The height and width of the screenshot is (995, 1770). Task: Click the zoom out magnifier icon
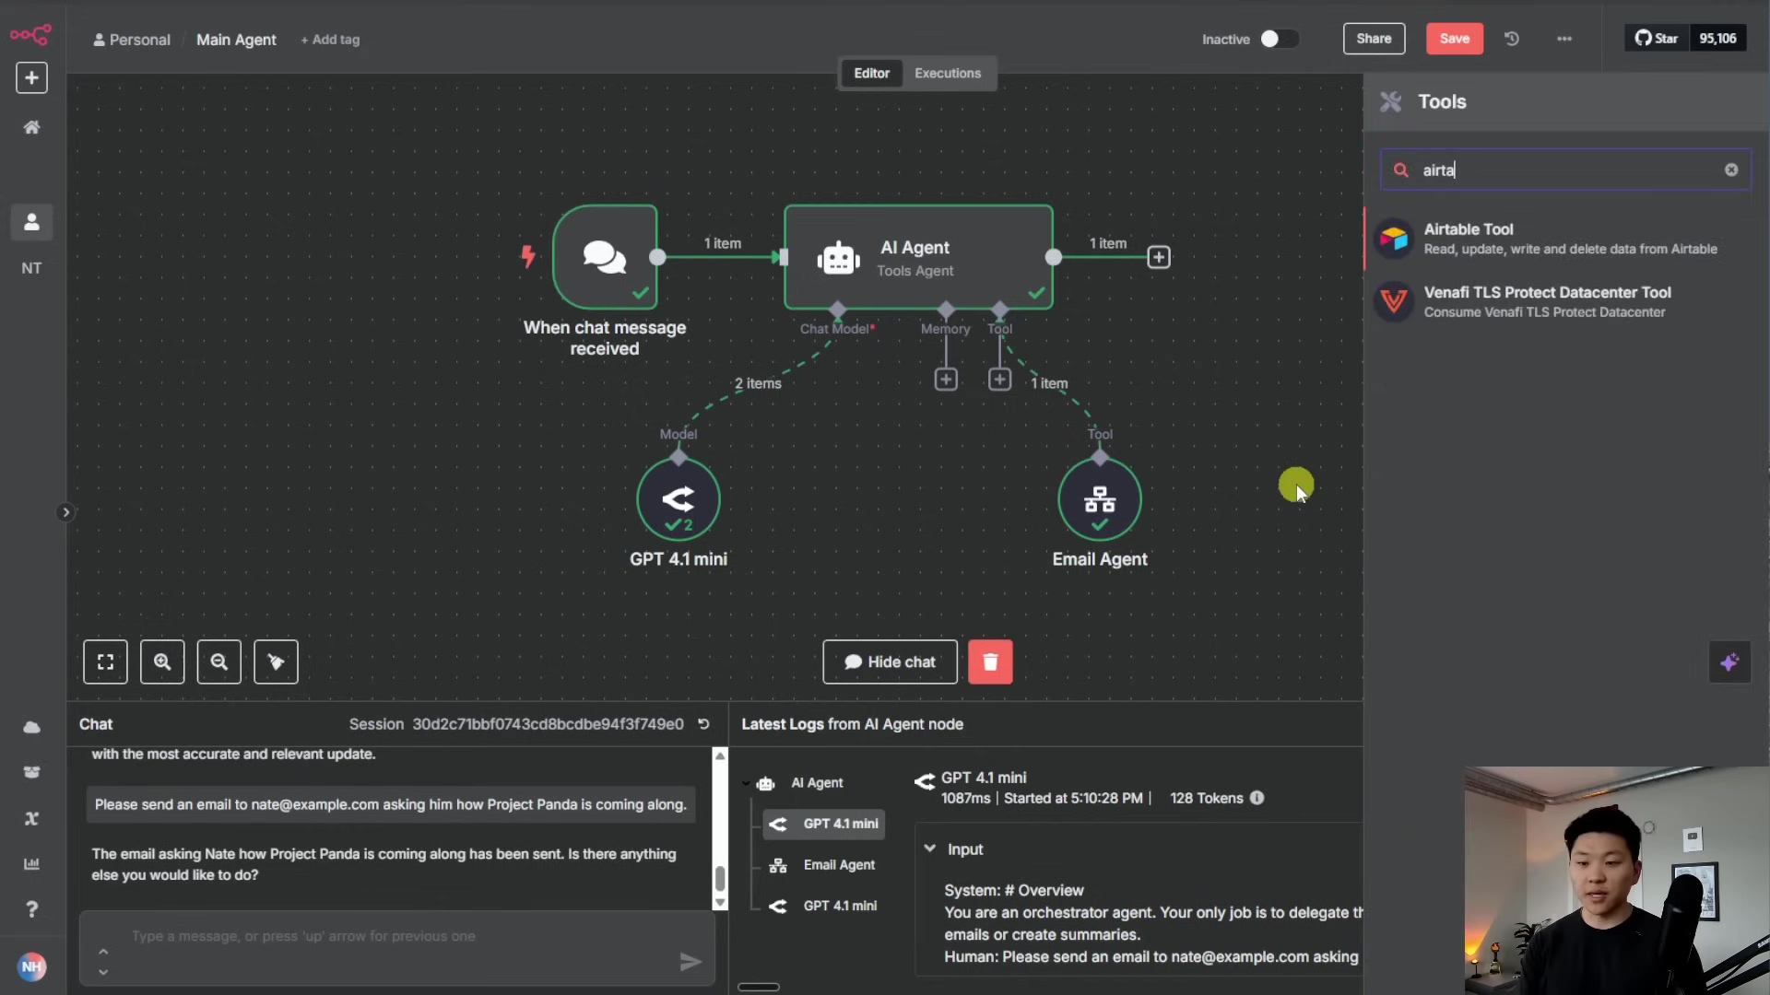(x=218, y=661)
